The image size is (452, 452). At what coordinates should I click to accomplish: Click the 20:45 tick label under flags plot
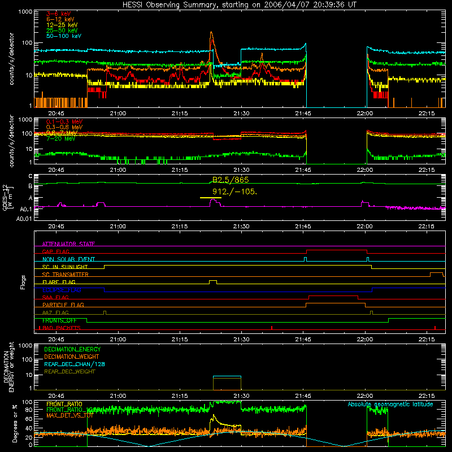click(x=56, y=340)
